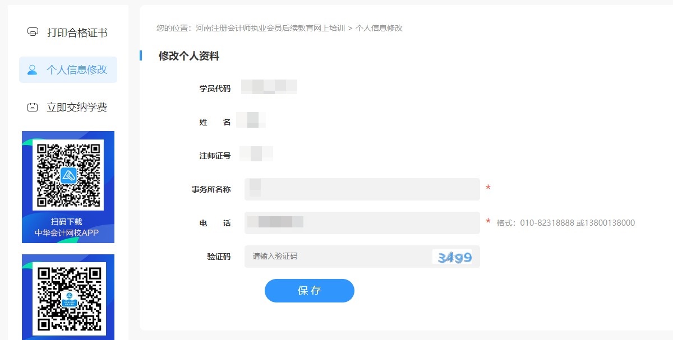Select the 电话 input box
The image size is (673, 340).
pyautogui.click(x=362, y=223)
